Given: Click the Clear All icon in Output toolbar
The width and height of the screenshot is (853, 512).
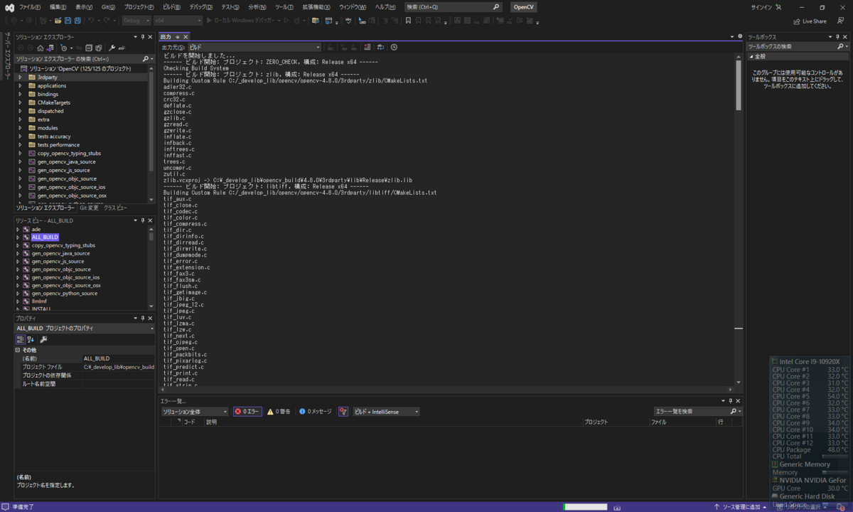Looking at the screenshot, I should point(368,47).
